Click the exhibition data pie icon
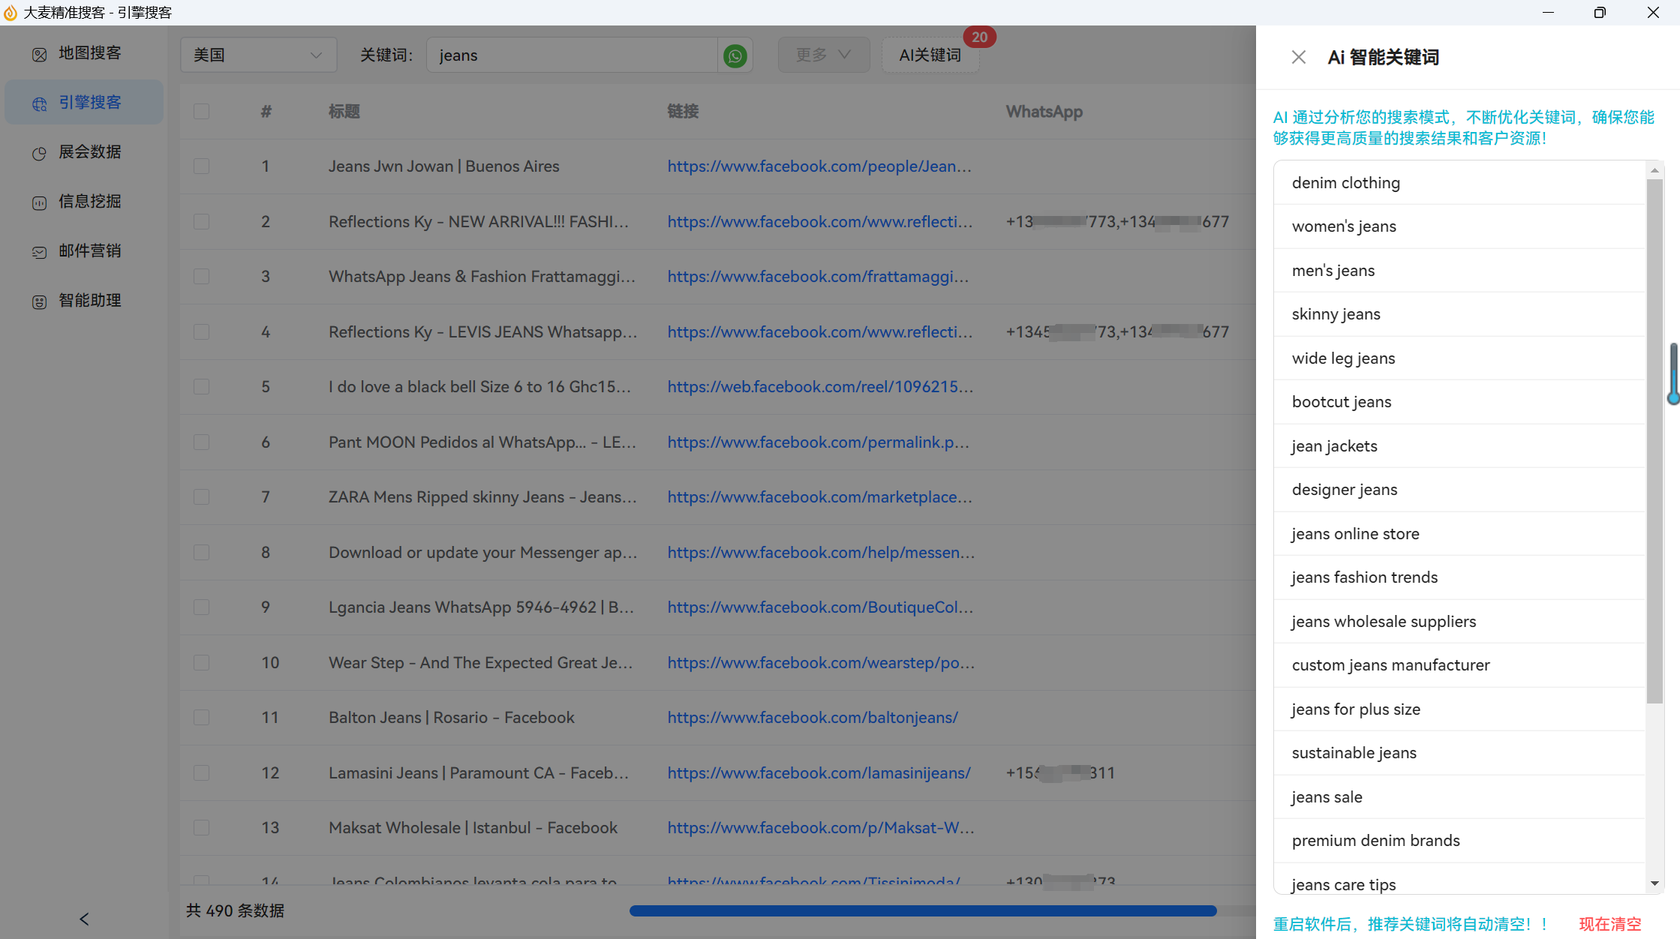This screenshot has height=939, width=1680. [x=40, y=153]
